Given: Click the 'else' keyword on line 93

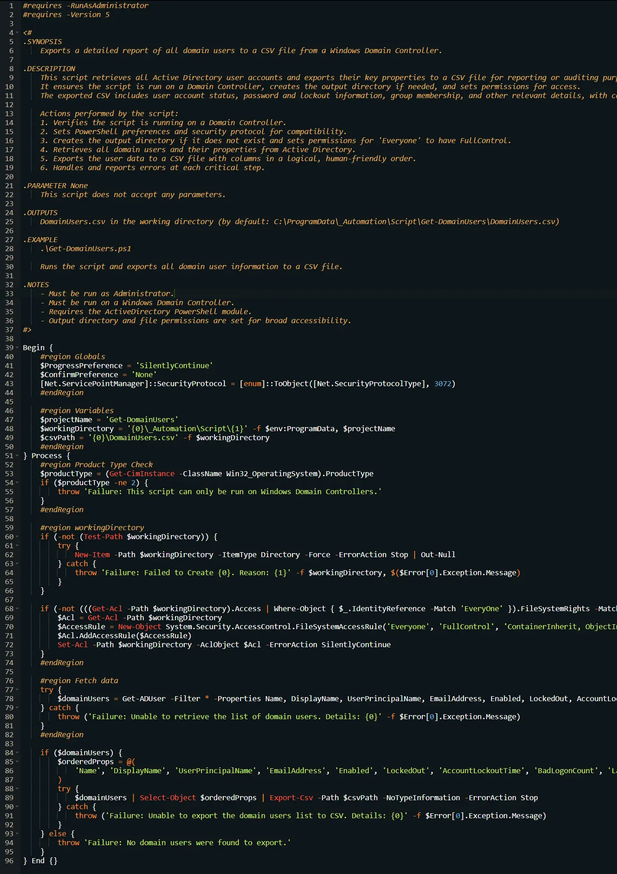Looking at the screenshot, I should (58, 833).
